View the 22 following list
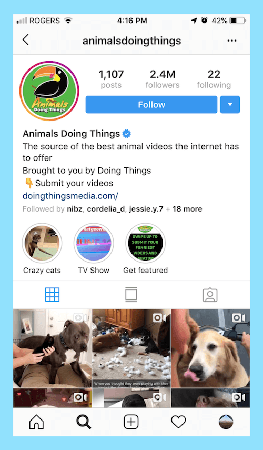The image size is (263, 450). [214, 79]
